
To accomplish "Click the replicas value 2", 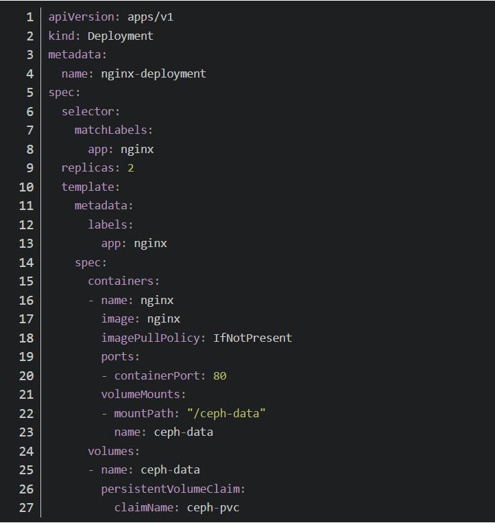I will coord(130,167).
